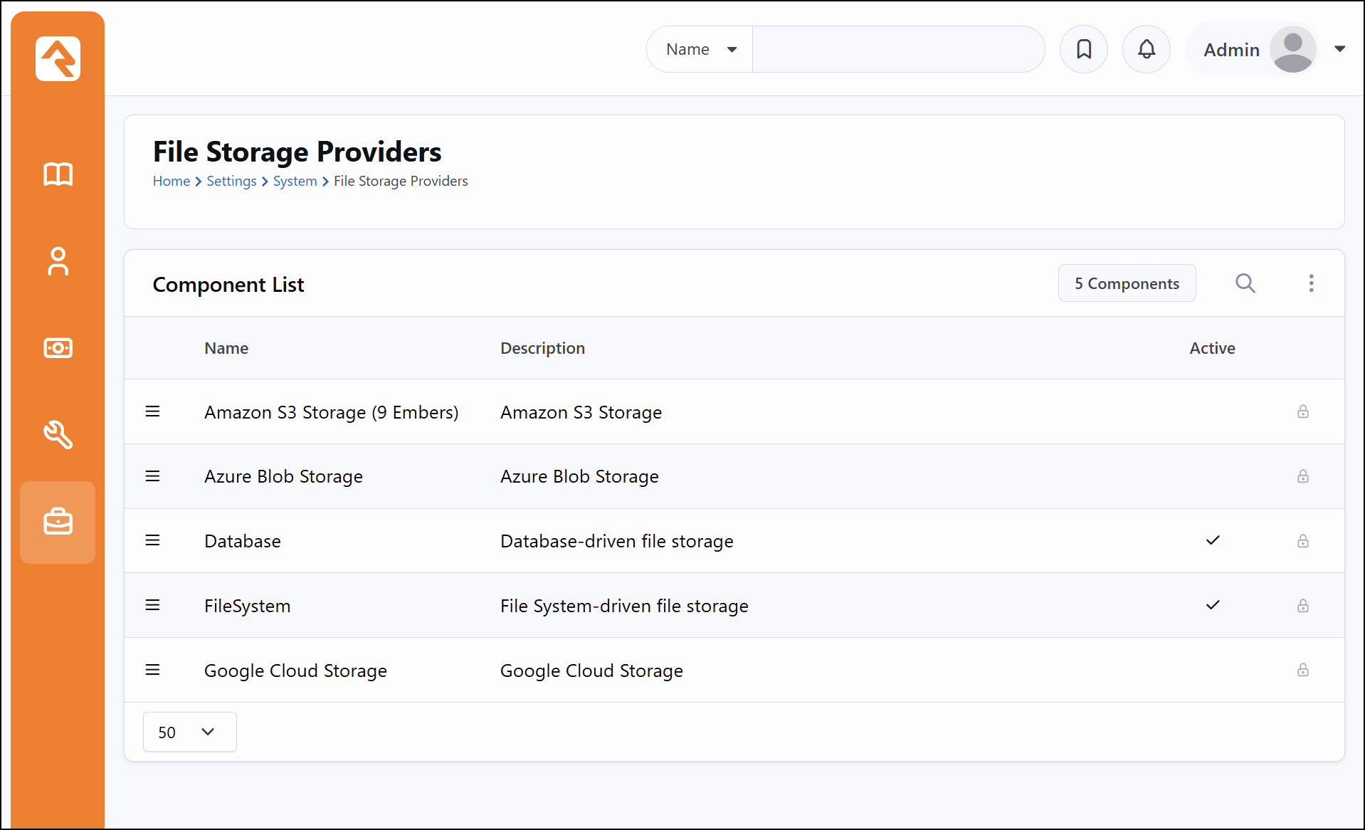1365x830 pixels.
Task: Click the bookmark icon in header
Action: pos(1084,49)
